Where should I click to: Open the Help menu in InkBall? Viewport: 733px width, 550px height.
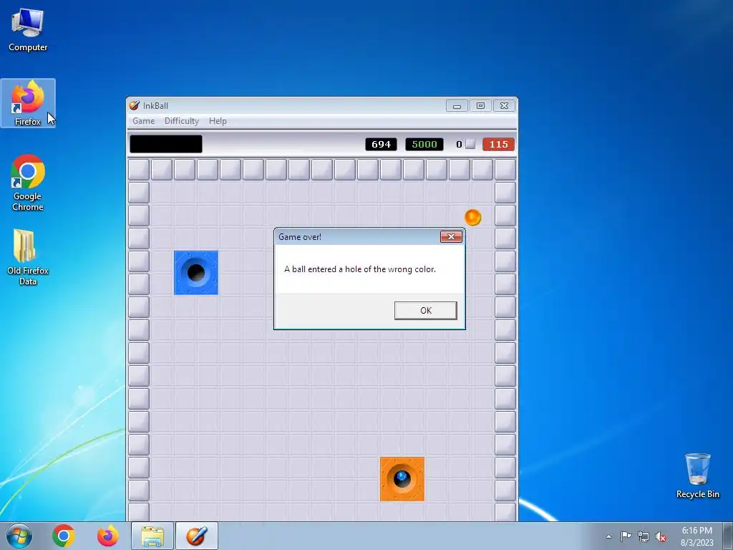(218, 120)
